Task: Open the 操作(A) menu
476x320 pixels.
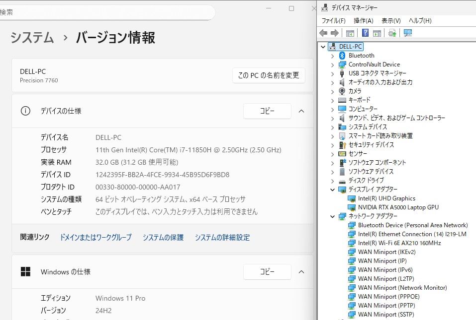Action: 363,20
